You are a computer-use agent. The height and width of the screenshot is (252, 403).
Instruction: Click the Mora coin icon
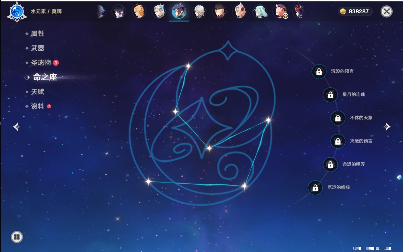pyautogui.click(x=343, y=11)
